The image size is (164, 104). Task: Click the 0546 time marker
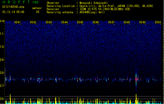(x=96, y=22)
